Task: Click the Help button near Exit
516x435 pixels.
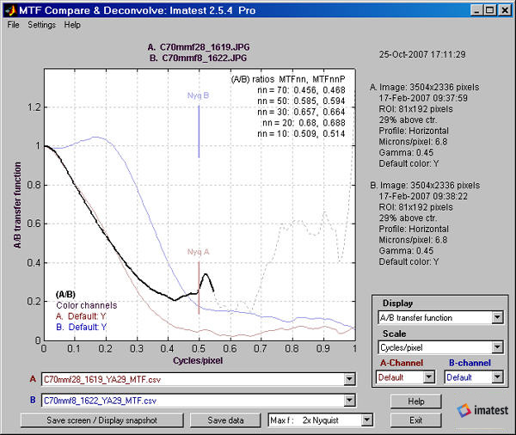Action: pyautogui.click(x=416, y=401)
